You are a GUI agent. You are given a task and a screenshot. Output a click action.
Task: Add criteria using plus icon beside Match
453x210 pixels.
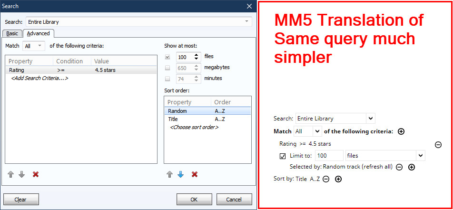pos(401,131)
